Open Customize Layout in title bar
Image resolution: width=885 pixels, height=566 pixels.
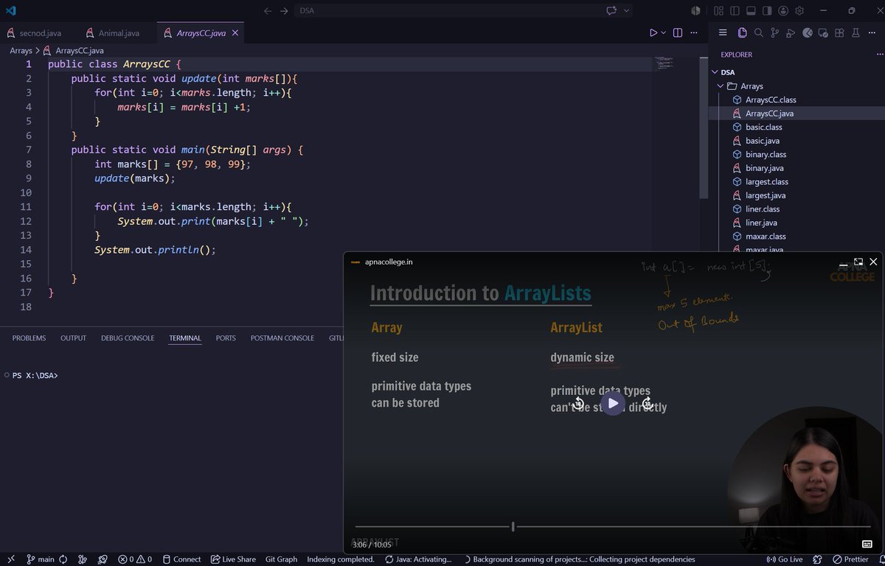[718, 10]
